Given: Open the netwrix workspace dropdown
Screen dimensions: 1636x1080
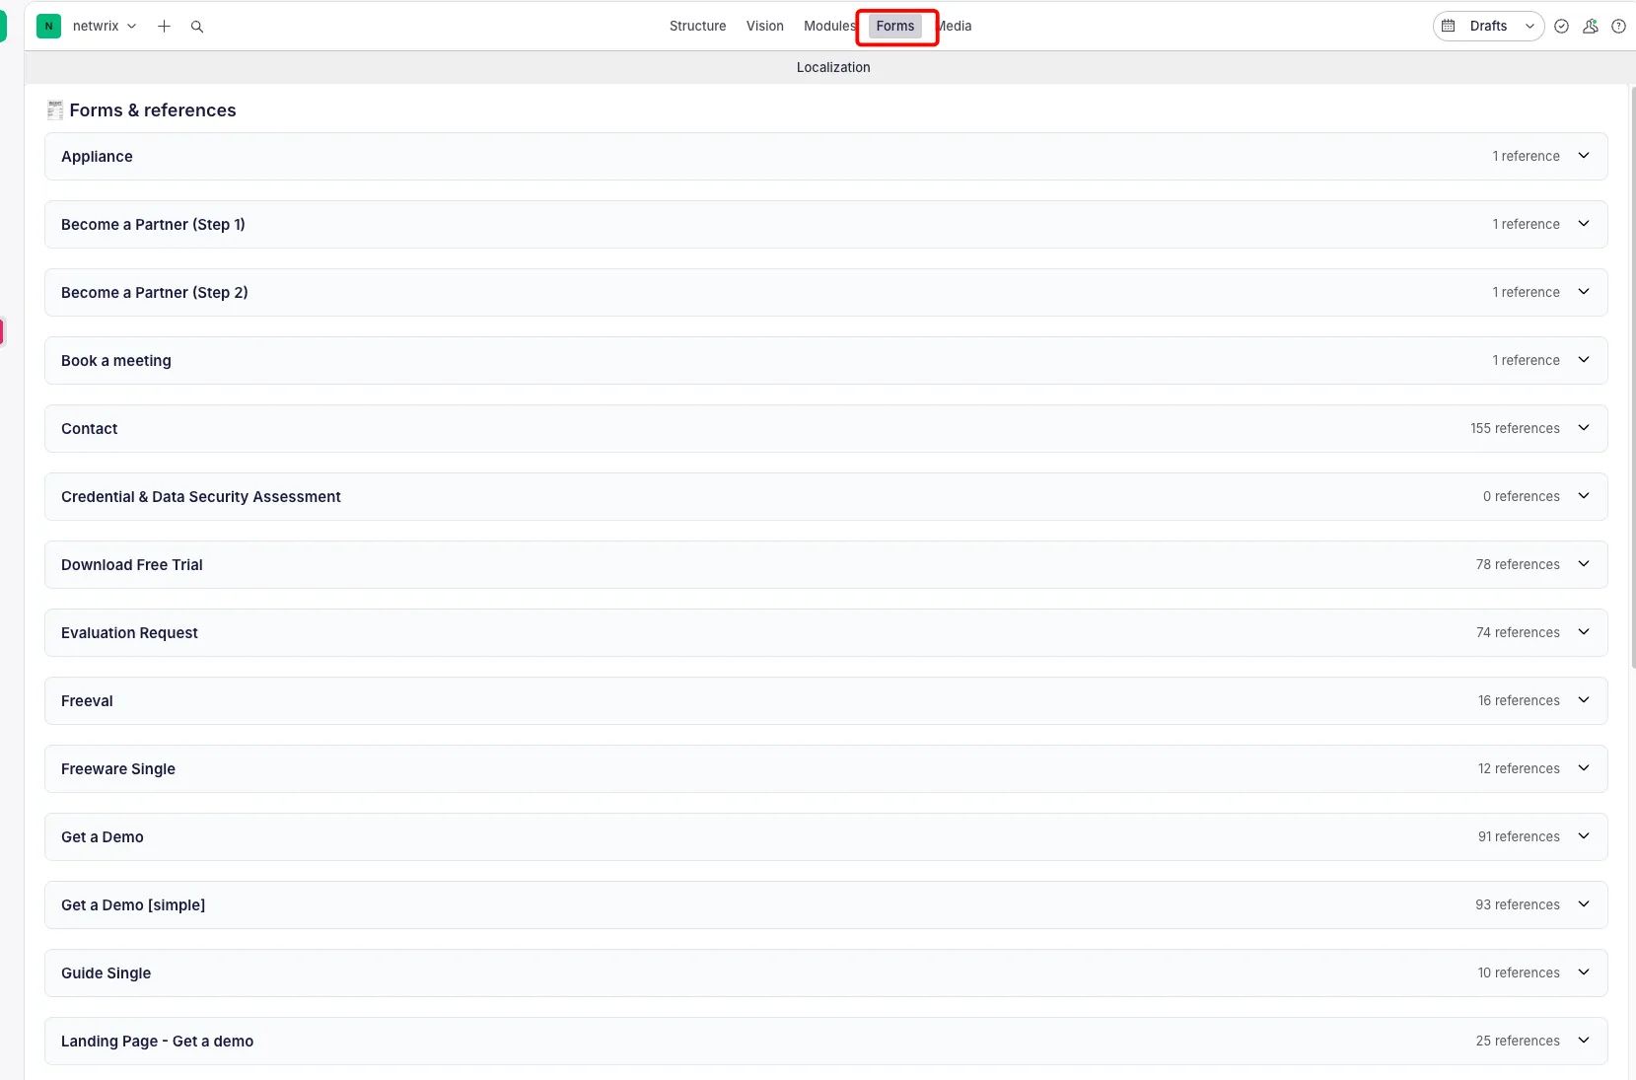Looking at the screenshot, I should tap(105, 27).
